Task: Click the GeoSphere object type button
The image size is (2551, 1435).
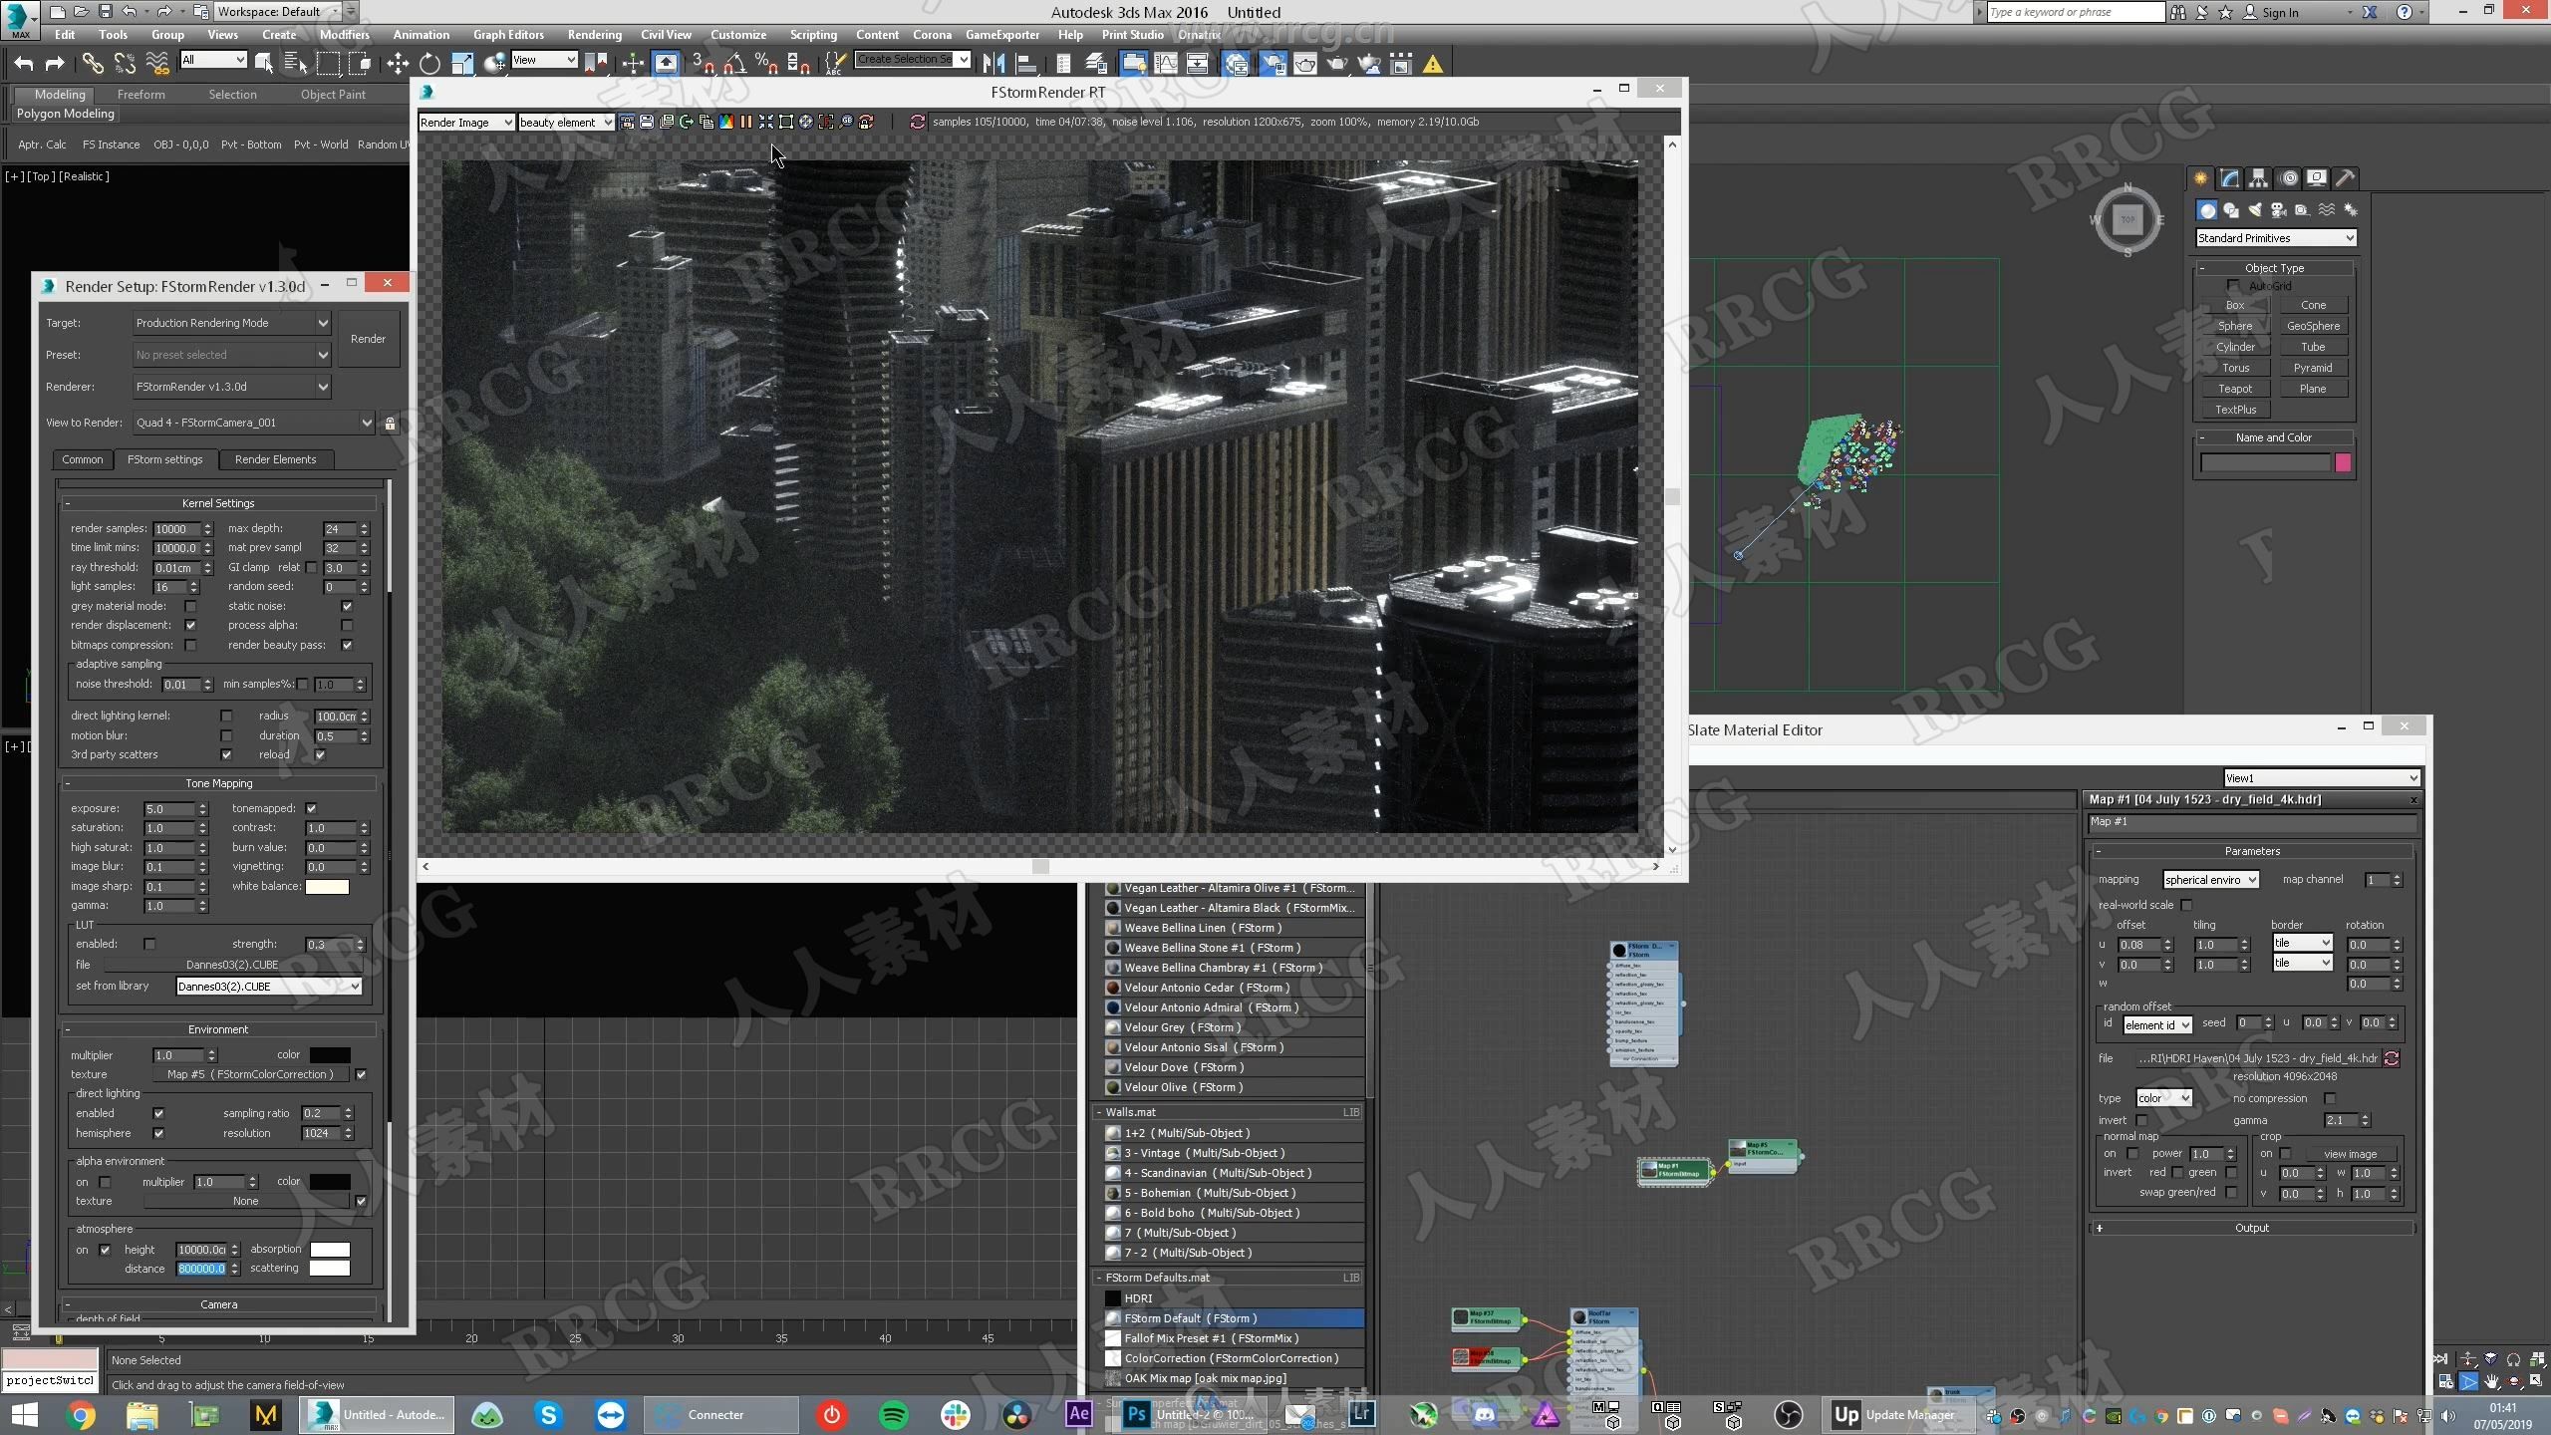Action: pyautogui.click(x=2313, y=326)
